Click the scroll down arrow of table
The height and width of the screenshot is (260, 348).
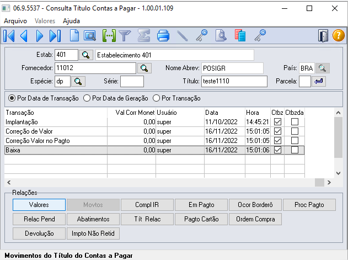pyautogui.click(x=338, y=173)
